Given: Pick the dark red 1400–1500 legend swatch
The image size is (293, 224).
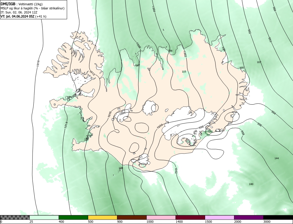Looking at the screenshot, I should pos(190,217).
